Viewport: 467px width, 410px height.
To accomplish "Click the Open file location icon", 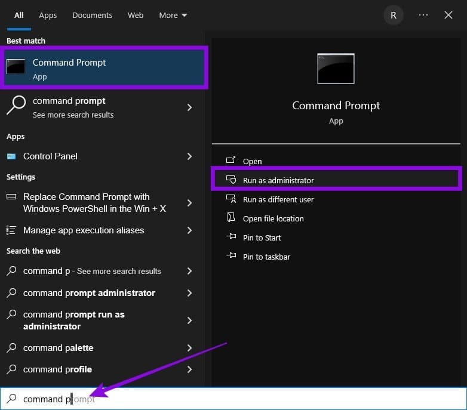I will point(231,217).
